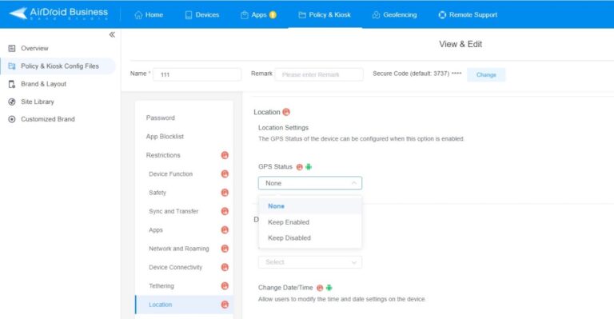Open Password policy section
Image resolution: width=614 pixels, height=319 pixels.
(x=161, y=118)
